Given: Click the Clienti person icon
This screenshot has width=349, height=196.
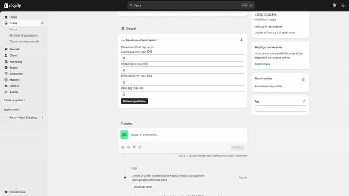Looking at the screenshot, I should pos(6,56).
